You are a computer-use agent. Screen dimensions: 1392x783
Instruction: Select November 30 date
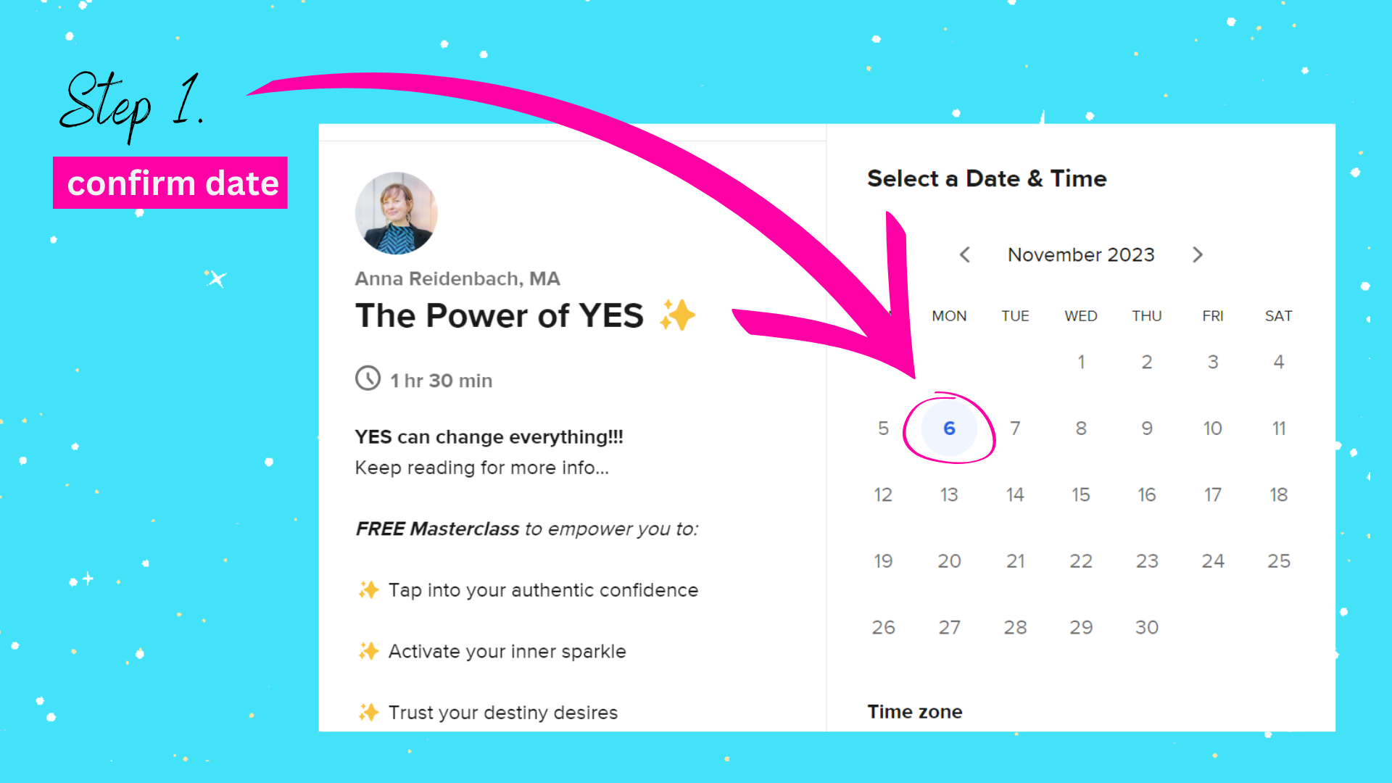tap(1147, 627)
